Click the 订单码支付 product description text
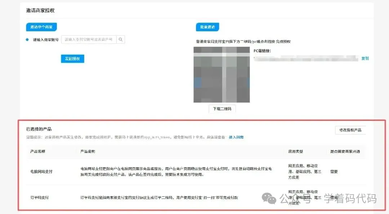This screenshot has width=389, height=214. 159,197
